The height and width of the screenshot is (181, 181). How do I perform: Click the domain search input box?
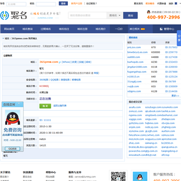(x=87, y=16)
